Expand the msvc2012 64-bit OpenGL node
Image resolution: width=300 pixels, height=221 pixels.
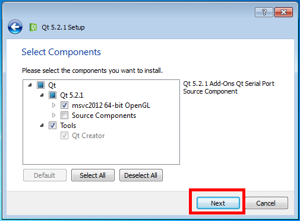click(x=53, y=105)
